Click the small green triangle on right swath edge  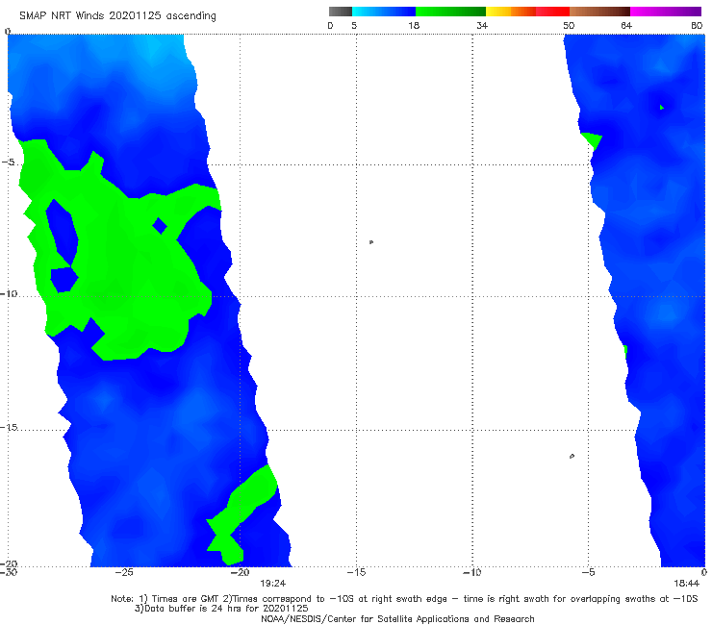(593, 139)
